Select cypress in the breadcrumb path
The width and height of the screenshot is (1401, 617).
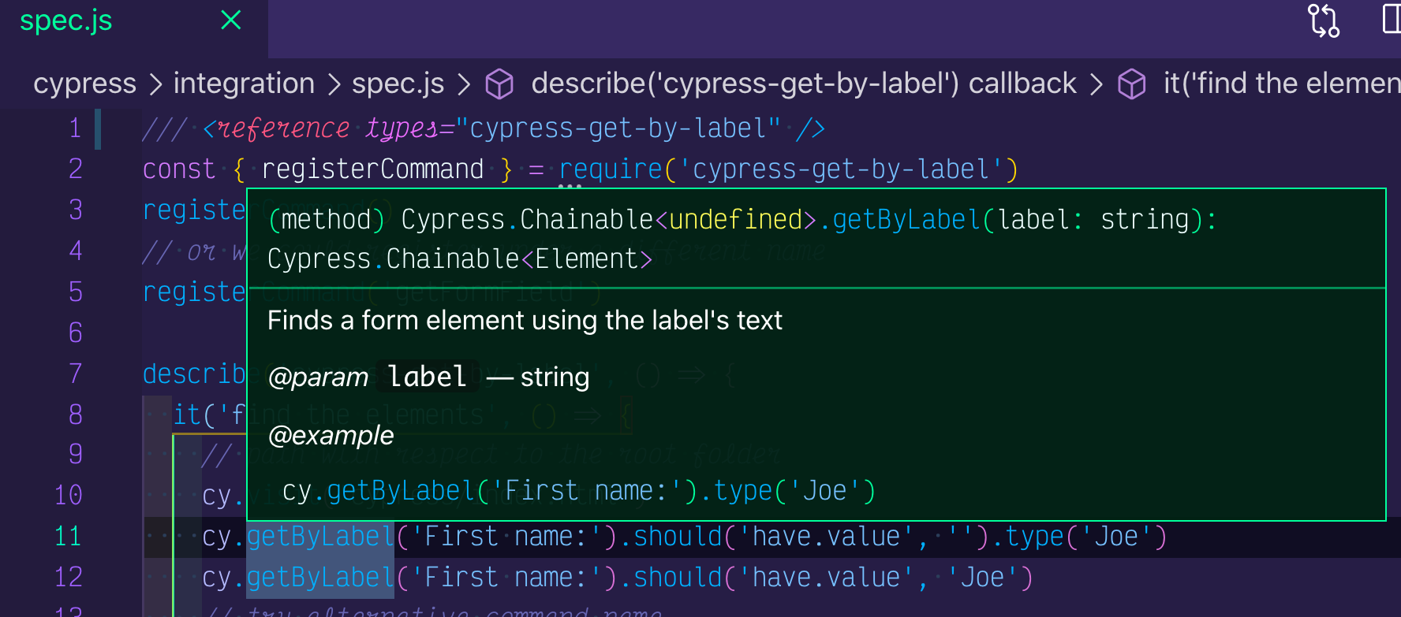click(x=84, y=84)
